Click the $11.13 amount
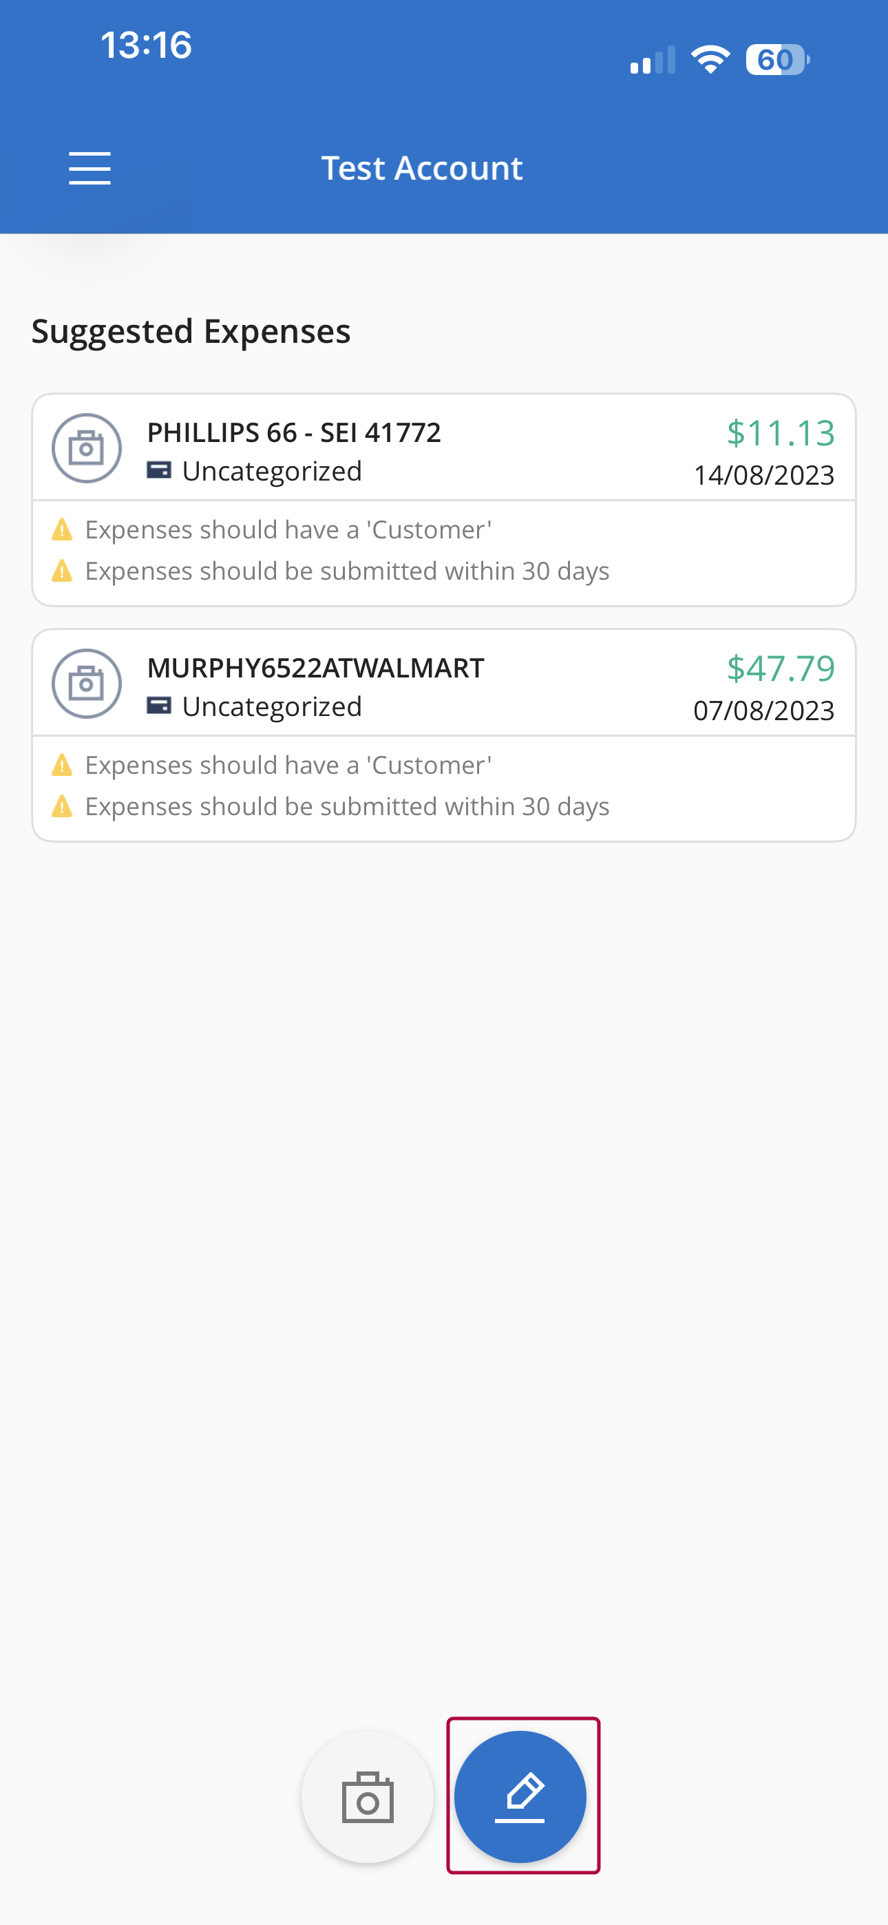The image size is (888, 1925). coord(781,432)
